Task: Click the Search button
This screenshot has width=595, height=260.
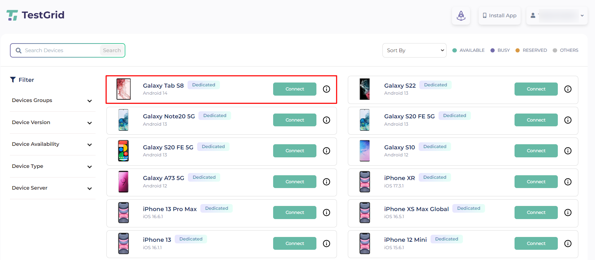Action: pyautogui.click(x=112, y=51)
